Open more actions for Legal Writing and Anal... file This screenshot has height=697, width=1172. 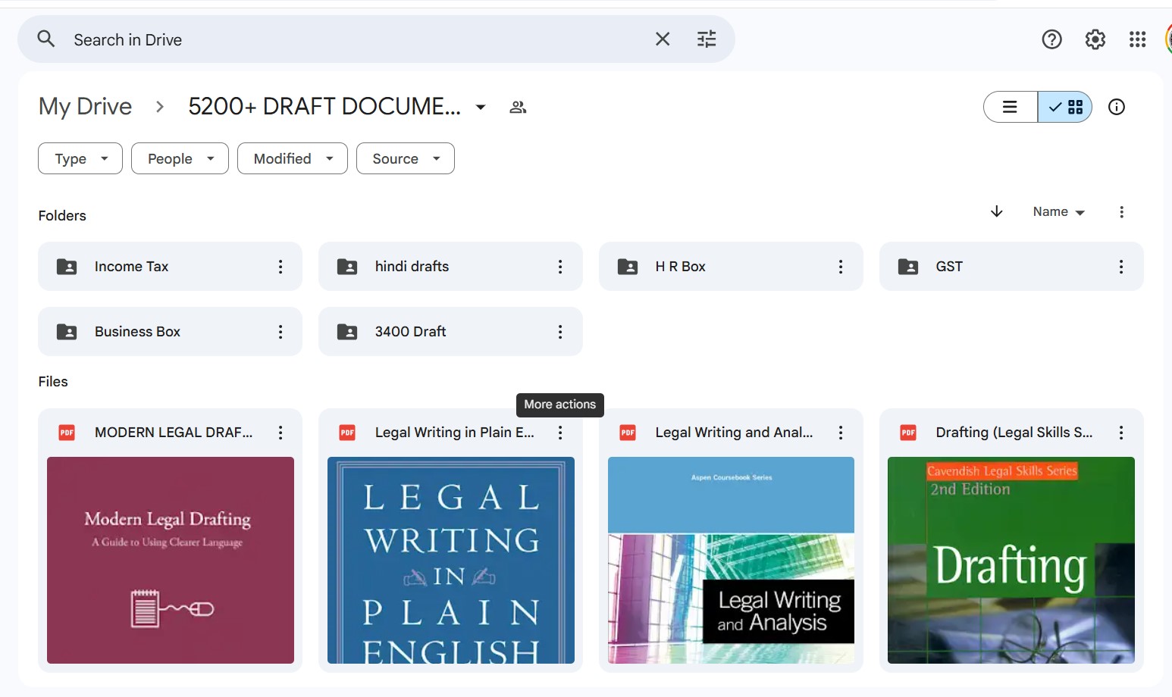841,433
